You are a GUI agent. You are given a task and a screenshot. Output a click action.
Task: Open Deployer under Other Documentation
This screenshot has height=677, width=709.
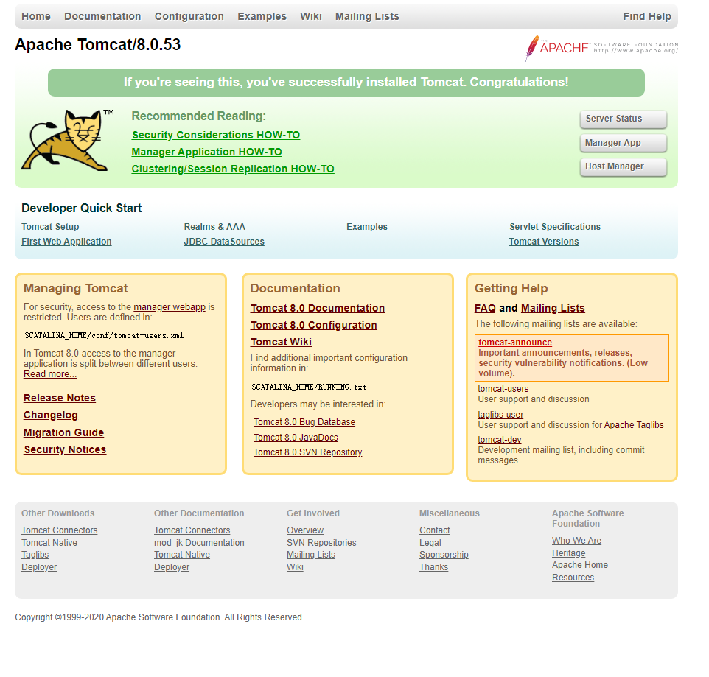pos(172,567)
